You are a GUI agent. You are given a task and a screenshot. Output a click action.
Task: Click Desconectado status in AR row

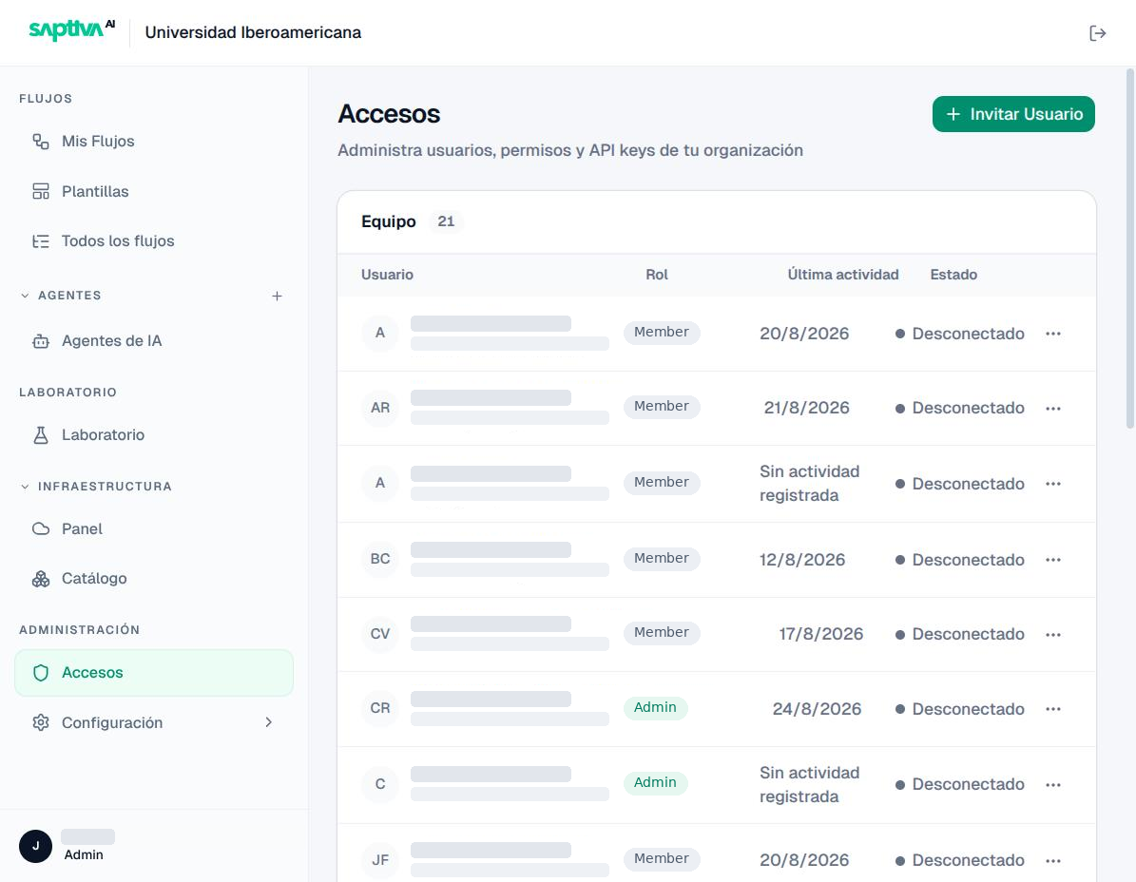pos(960,408)
